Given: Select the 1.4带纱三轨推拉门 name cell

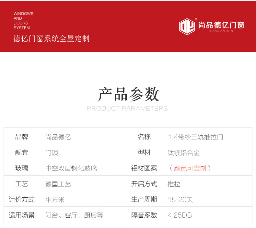Looking at the screenshot, I should [195, 137].
